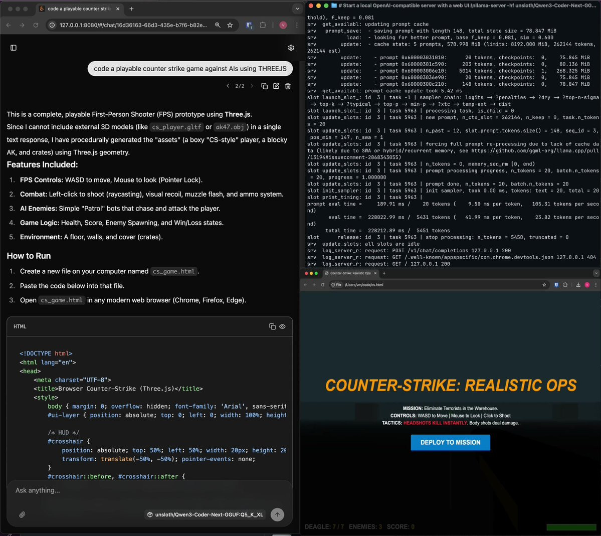Click the 'How to Run' heading
This screenshot has width=601, height=536.
pyautogui.click(x=29, y=256)
